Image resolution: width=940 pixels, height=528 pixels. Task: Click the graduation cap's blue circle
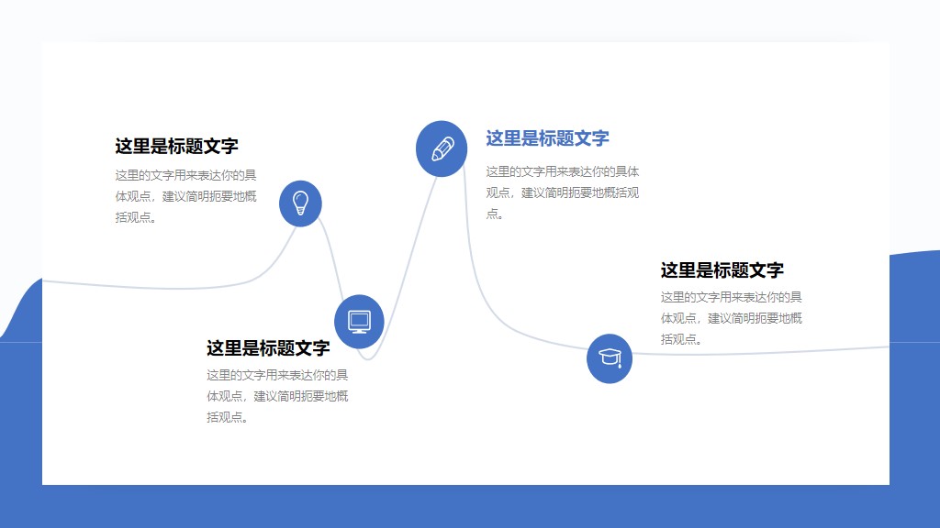609,358
